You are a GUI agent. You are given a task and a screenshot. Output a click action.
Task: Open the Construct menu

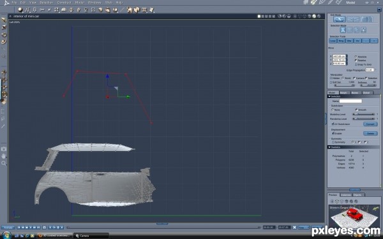coord(64,3)
